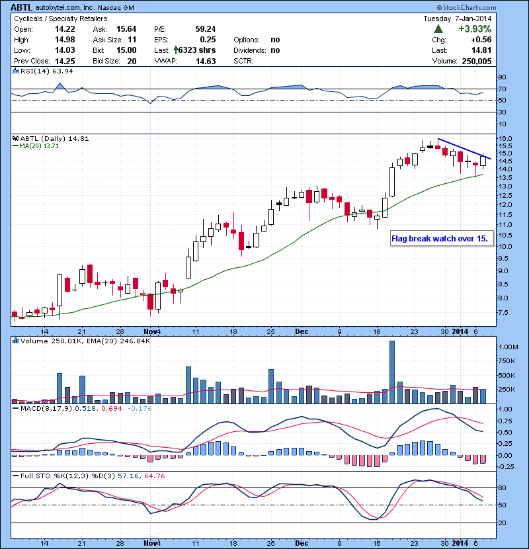This screenshot has height=549, width=529.
Task: Click Cyclicals / Specialty Retailers sector text
Action: 61,19
